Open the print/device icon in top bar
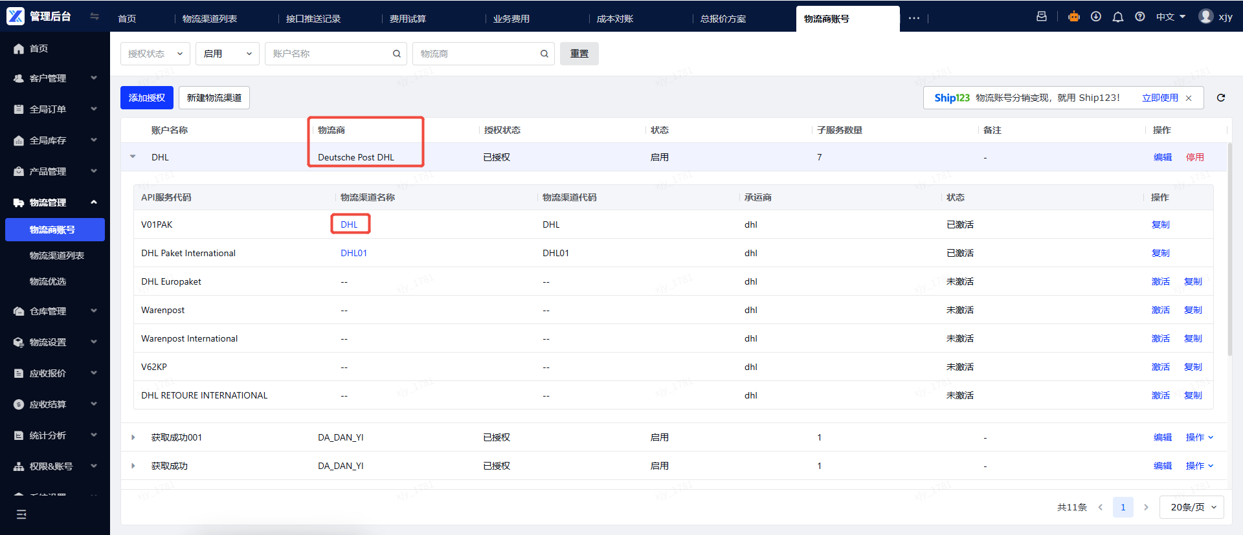The image size is (1243, 535). pyautogui.click(x=1042, y=17)
